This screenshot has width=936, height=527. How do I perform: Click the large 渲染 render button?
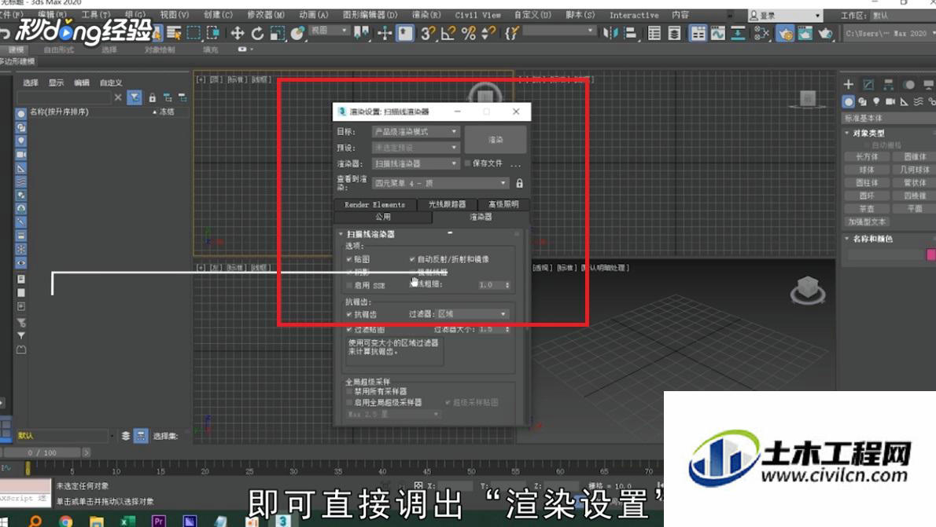point(496,140)
